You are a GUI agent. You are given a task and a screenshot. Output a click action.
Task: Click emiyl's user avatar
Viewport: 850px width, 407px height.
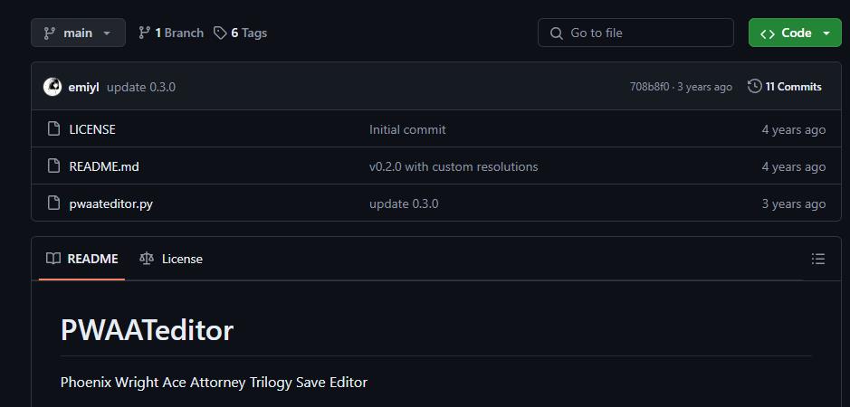[53, 87]
